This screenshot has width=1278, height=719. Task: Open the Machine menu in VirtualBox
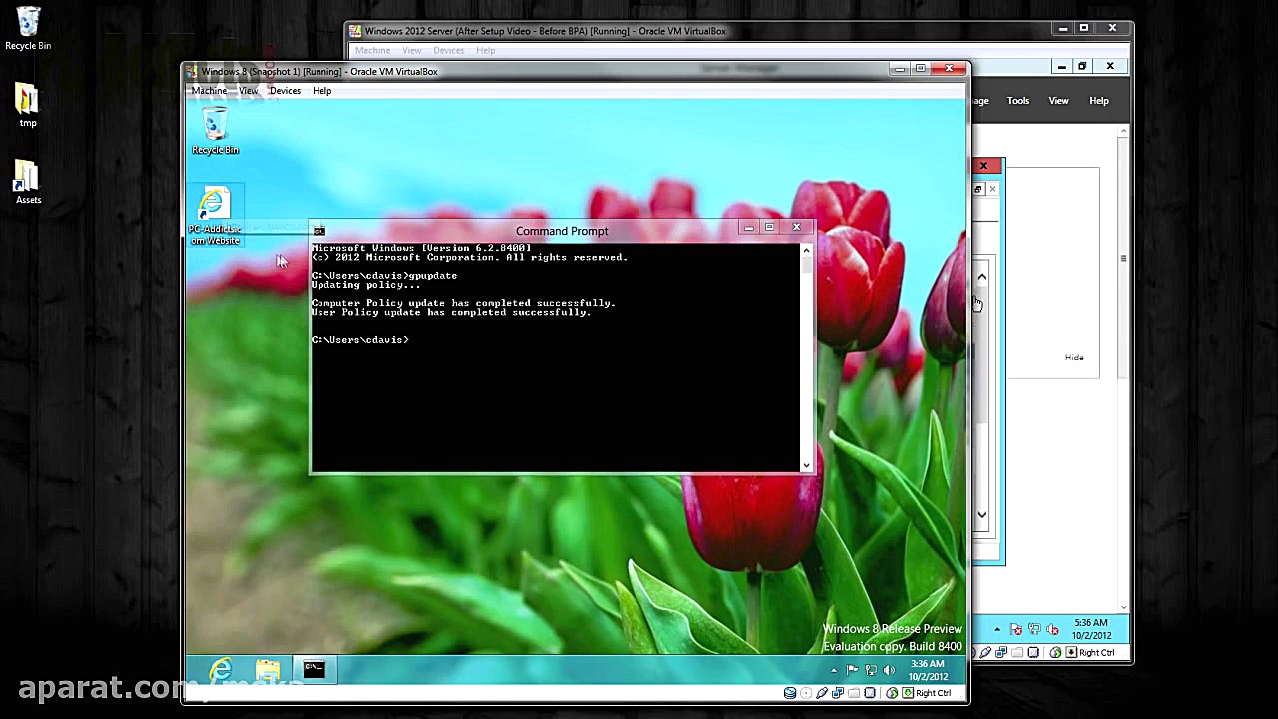click(209, 90)
